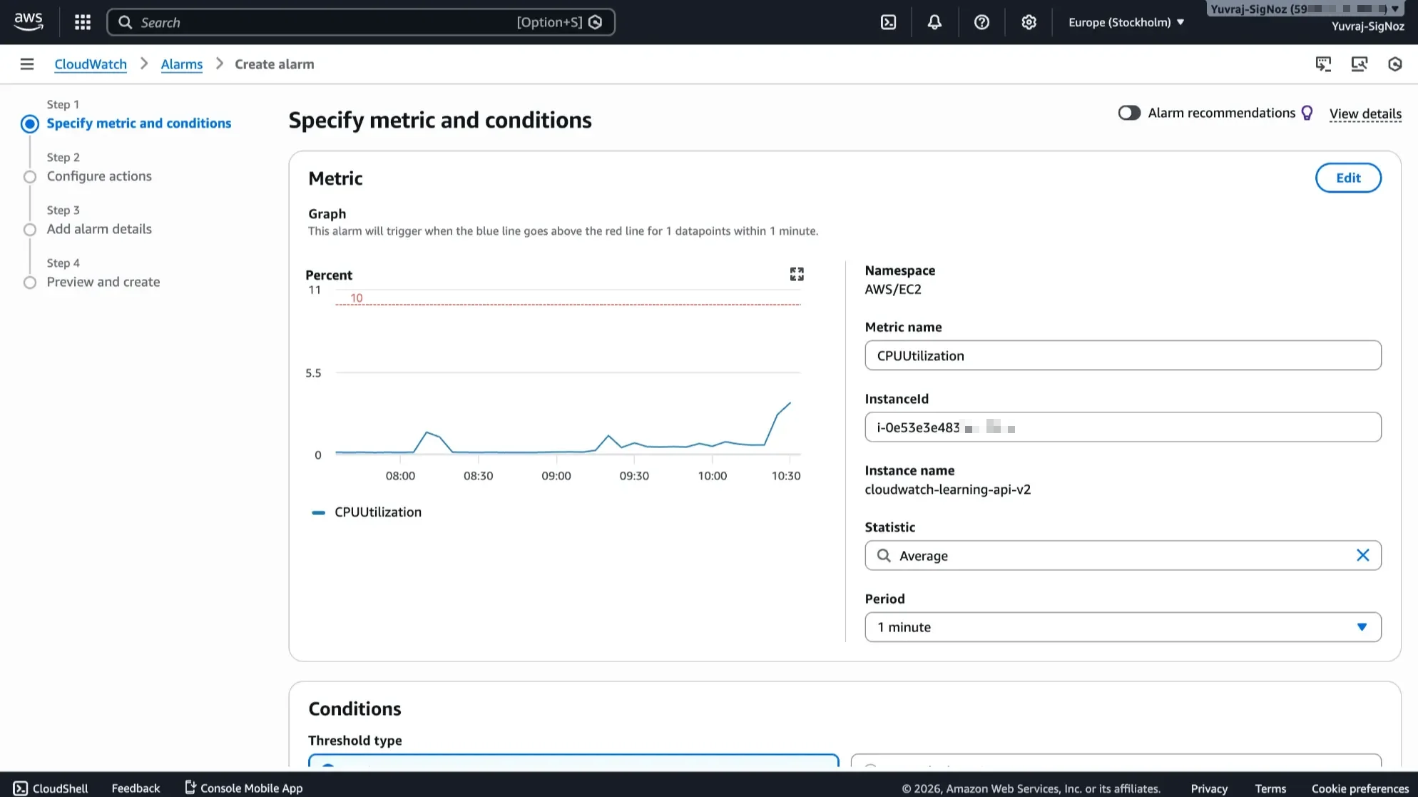This screenshot has width=1418, height=797.
Task: Go to Alarms via the breadcrumb
Action: point(181,64)
